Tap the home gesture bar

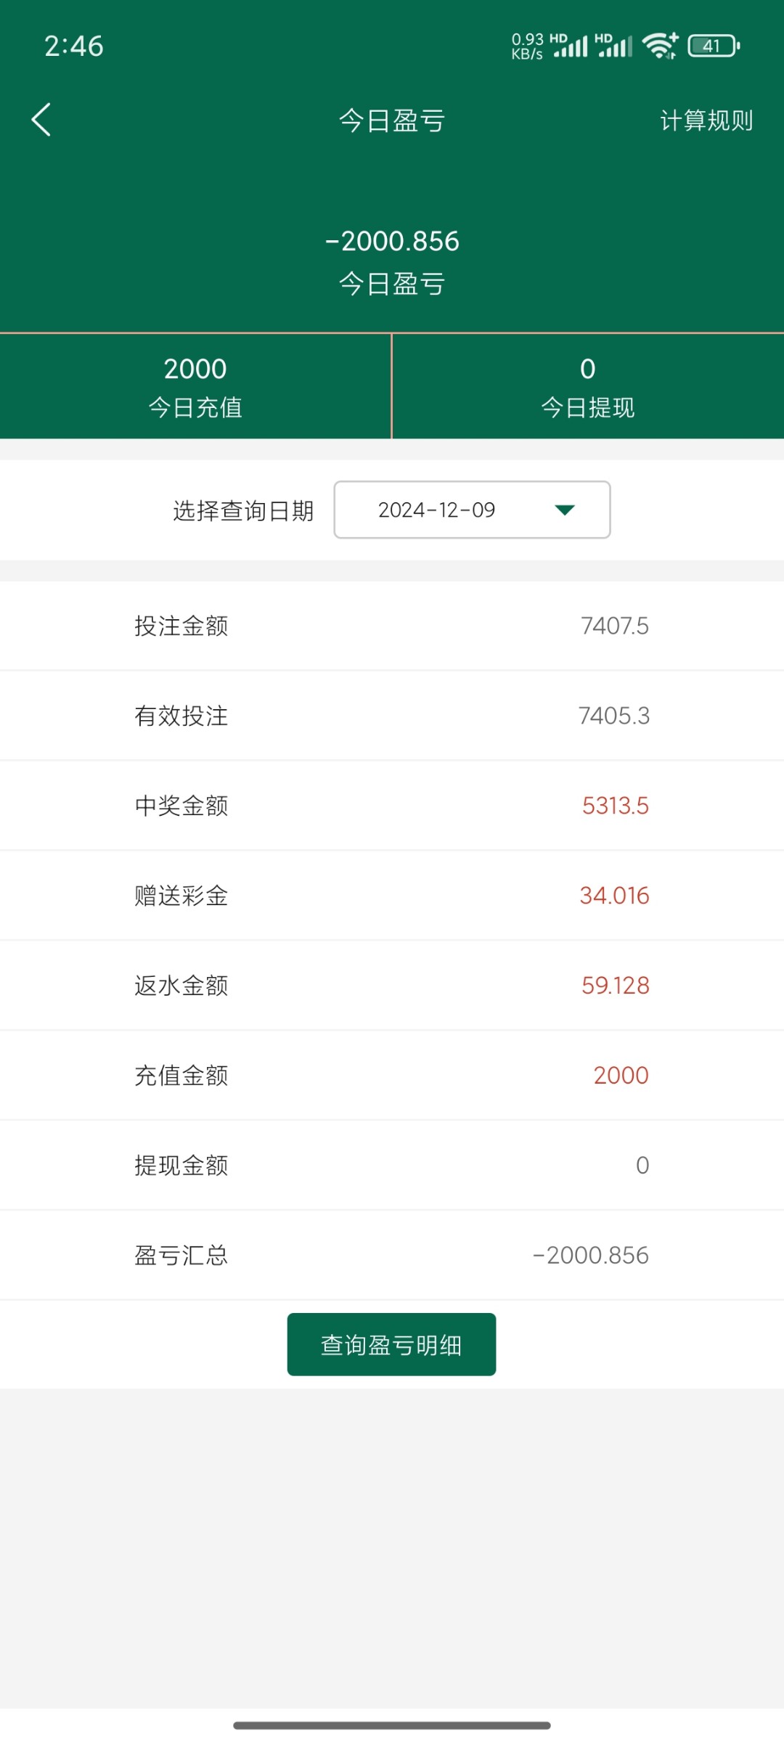(x=392, y=1725)
